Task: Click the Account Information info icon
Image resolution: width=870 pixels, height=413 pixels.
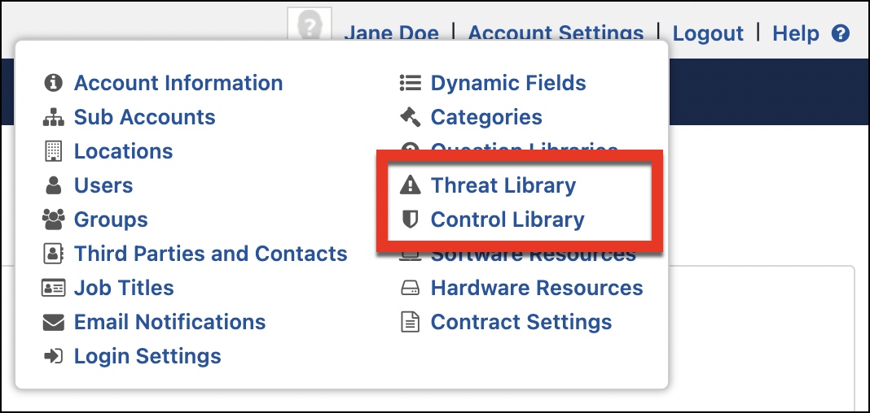Action: 53,83
